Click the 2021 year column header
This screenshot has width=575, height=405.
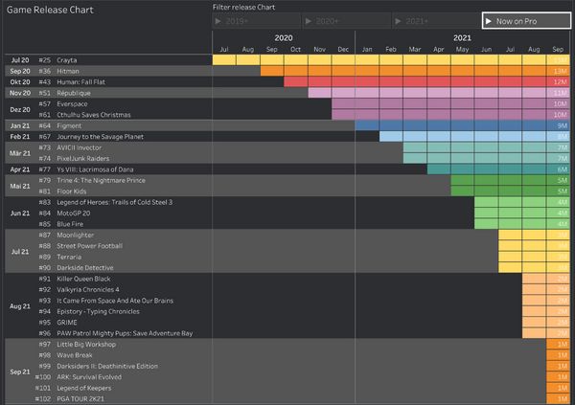coord(462,37)
